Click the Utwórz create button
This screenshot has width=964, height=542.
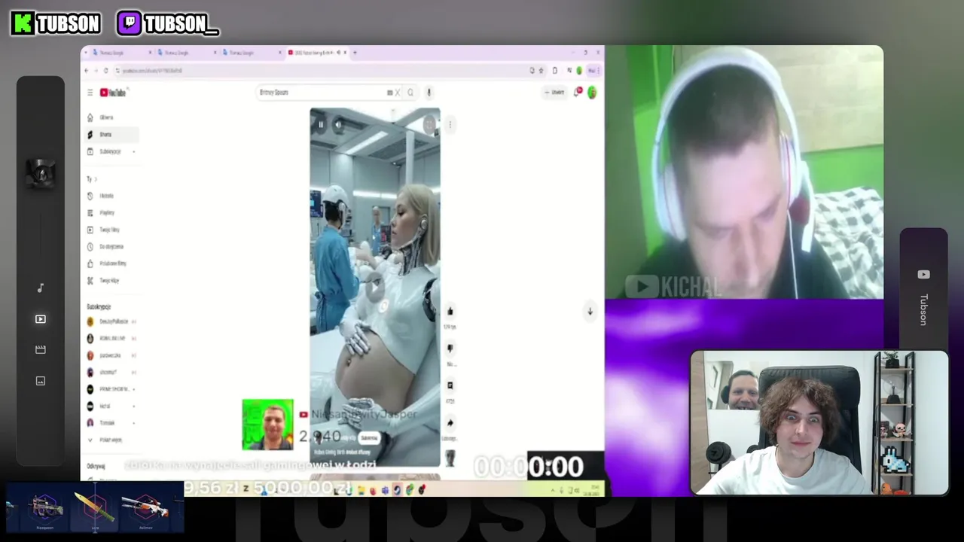554,93
